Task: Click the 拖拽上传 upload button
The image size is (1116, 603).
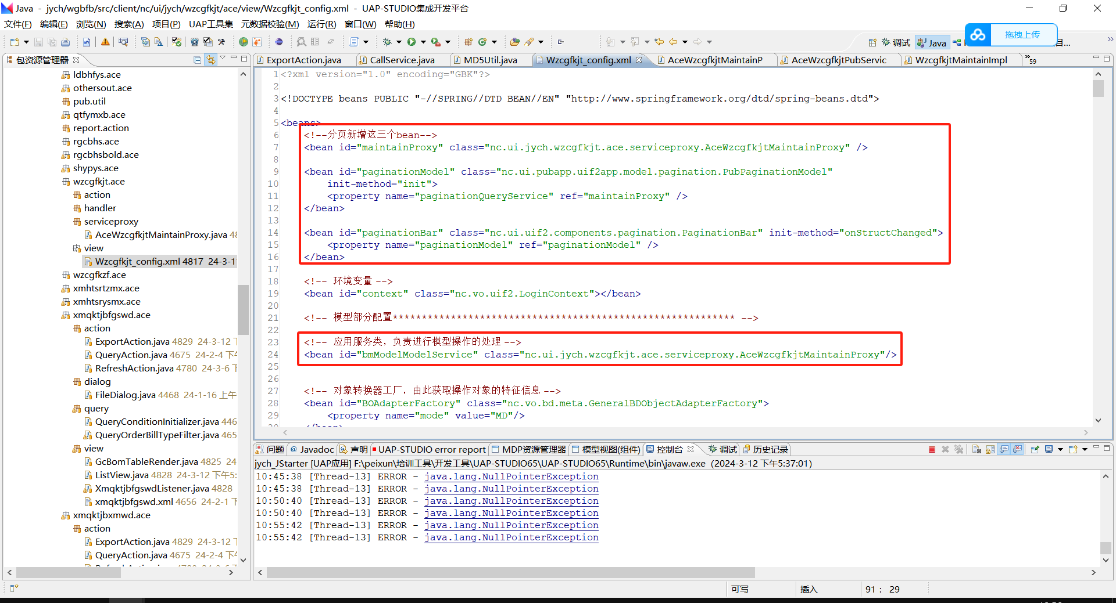Action: 1022,35
